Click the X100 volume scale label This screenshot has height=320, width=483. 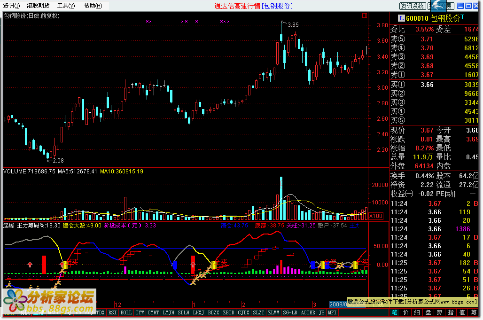pyautogui.click(x=376, y=216)
